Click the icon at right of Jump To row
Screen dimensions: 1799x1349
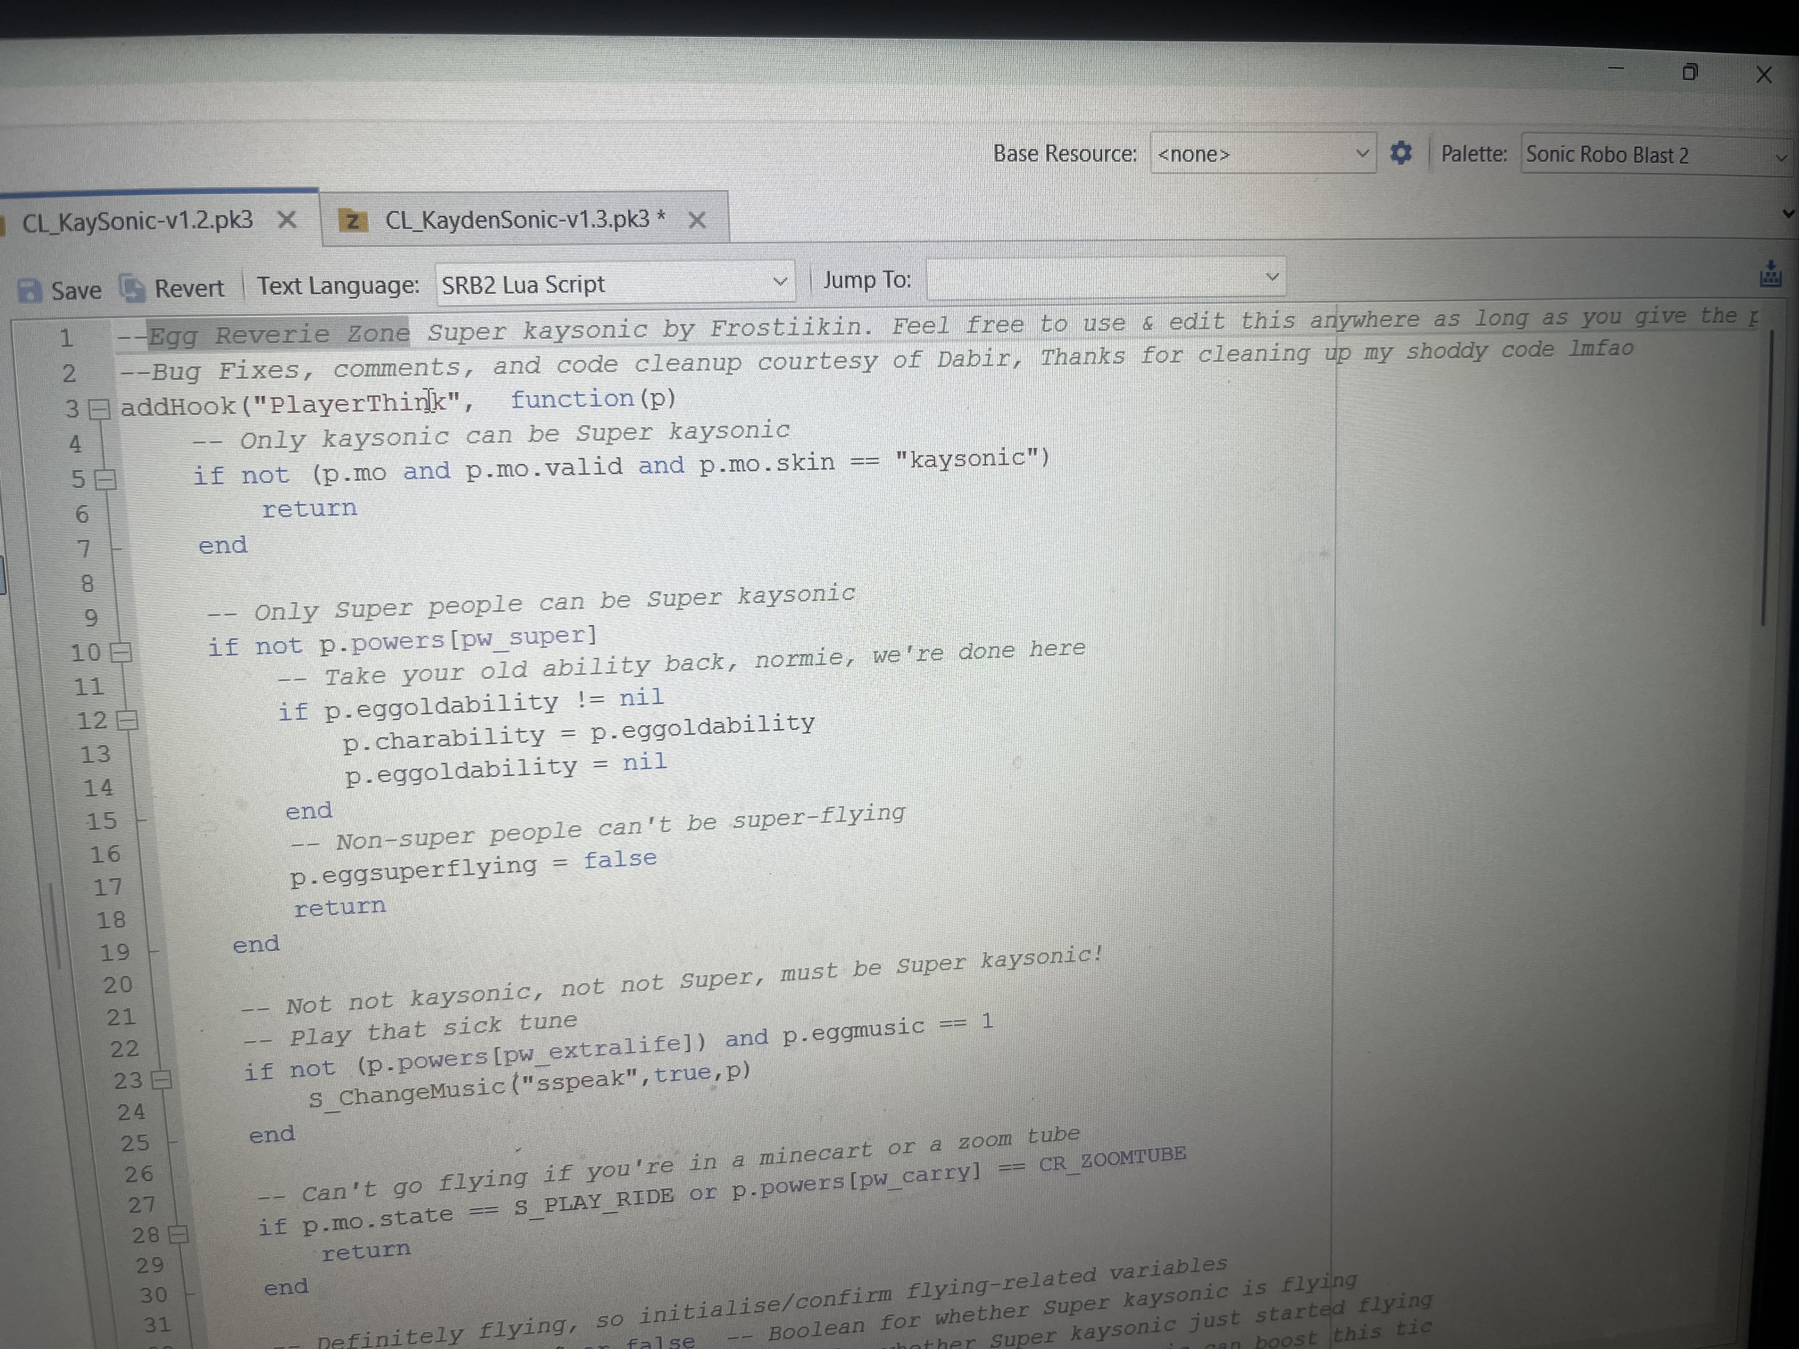pos(1770,274)
